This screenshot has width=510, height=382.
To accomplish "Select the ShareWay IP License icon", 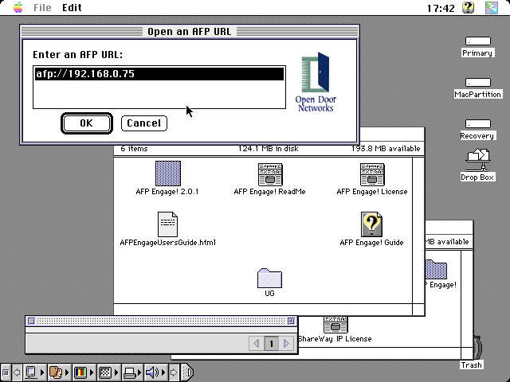I will point(335,325).
